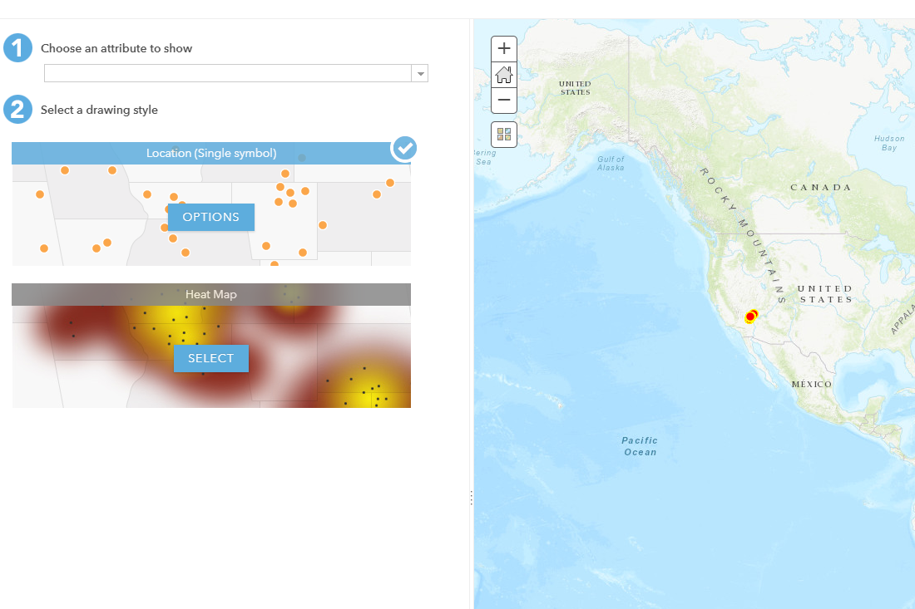
Task: Click the step 2 number badge
Action: tap(17, 110)
